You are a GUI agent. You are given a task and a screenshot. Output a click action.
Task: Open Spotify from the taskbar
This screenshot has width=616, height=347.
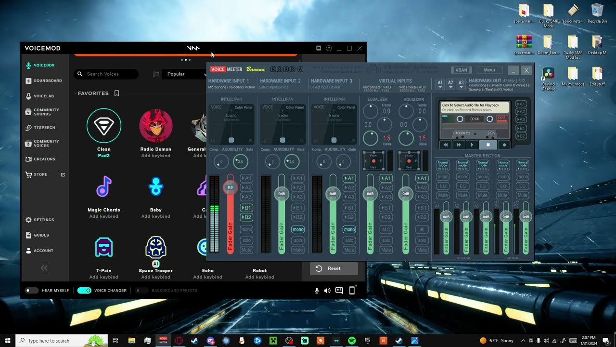click(x=352, y=341)
